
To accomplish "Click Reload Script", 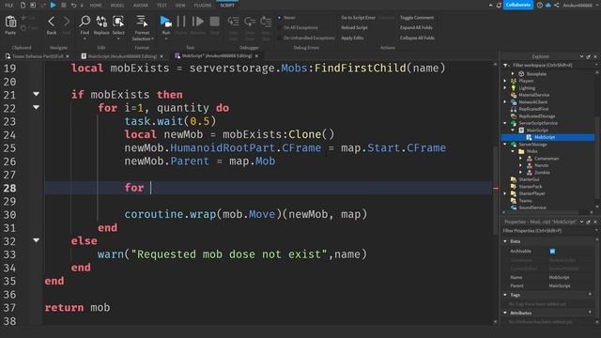I will 354,27.
